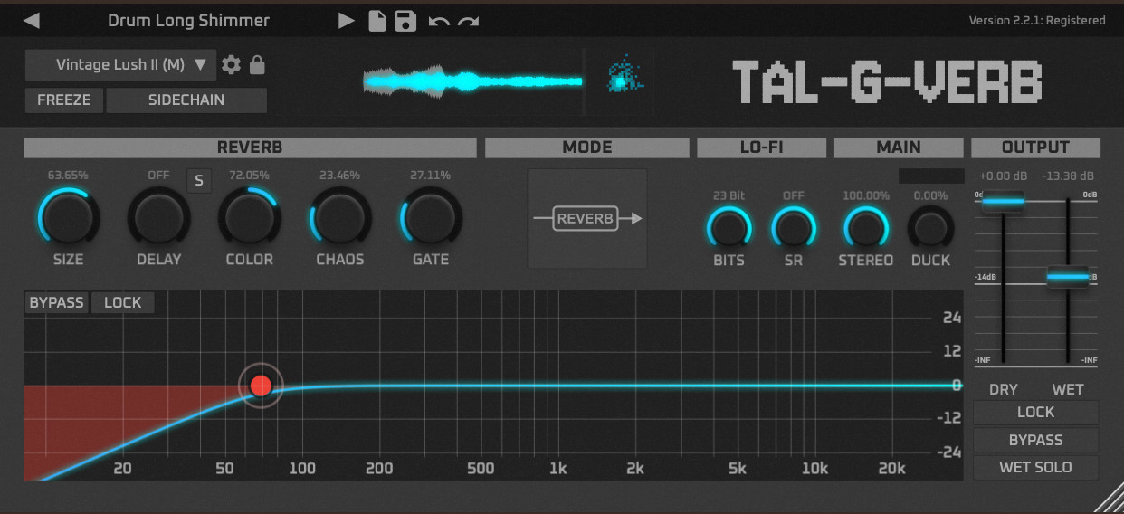Click the 72.05% color value
This screenshot has width=1124, height=514.
click(249, 175)
